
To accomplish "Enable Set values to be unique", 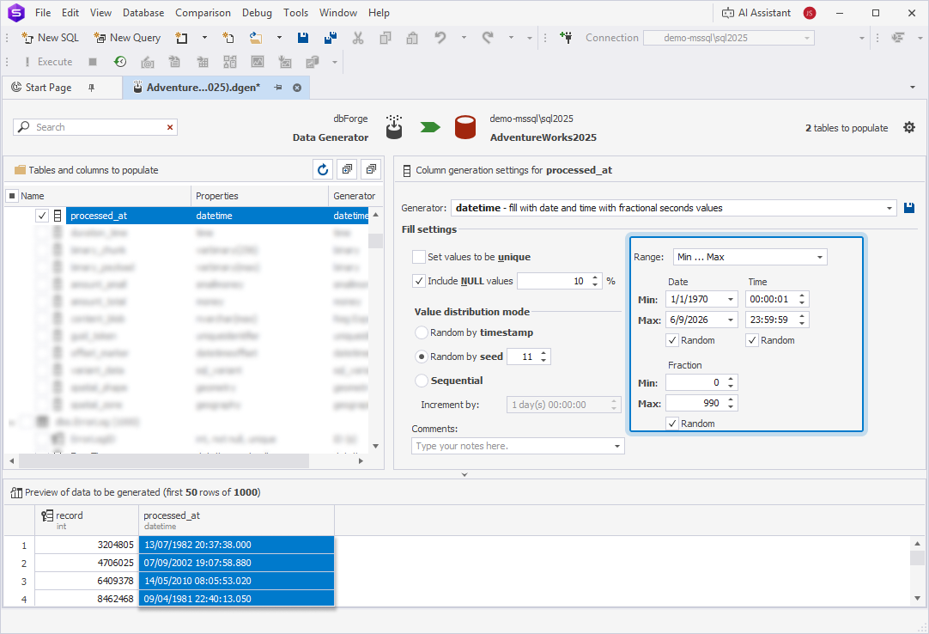I will click(x=419, y=257).
